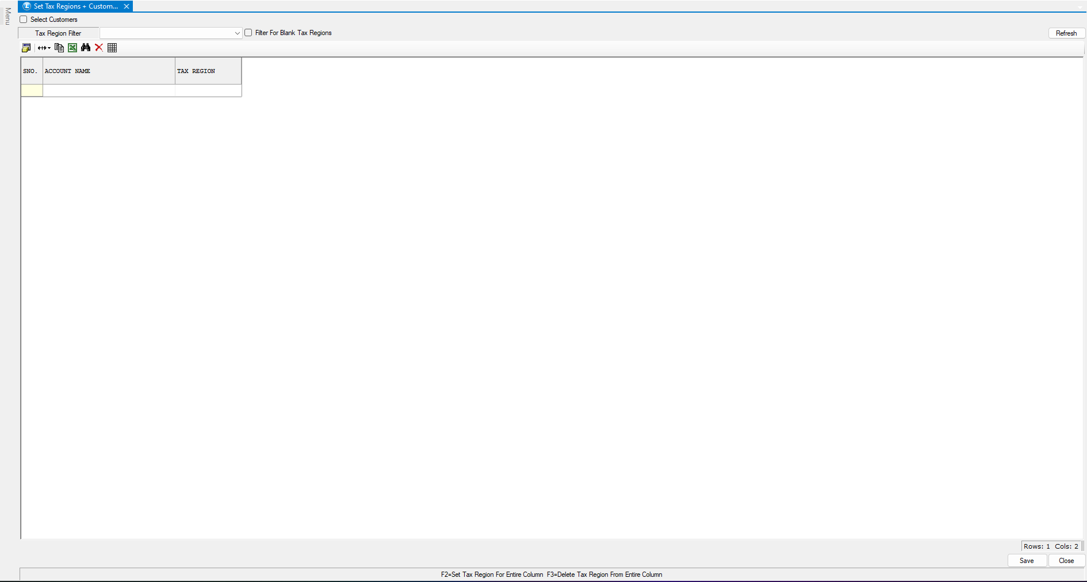This screenshot has height=582, width=1087.
Task: Click the Close button at bottom
Action: (1066, 561)
